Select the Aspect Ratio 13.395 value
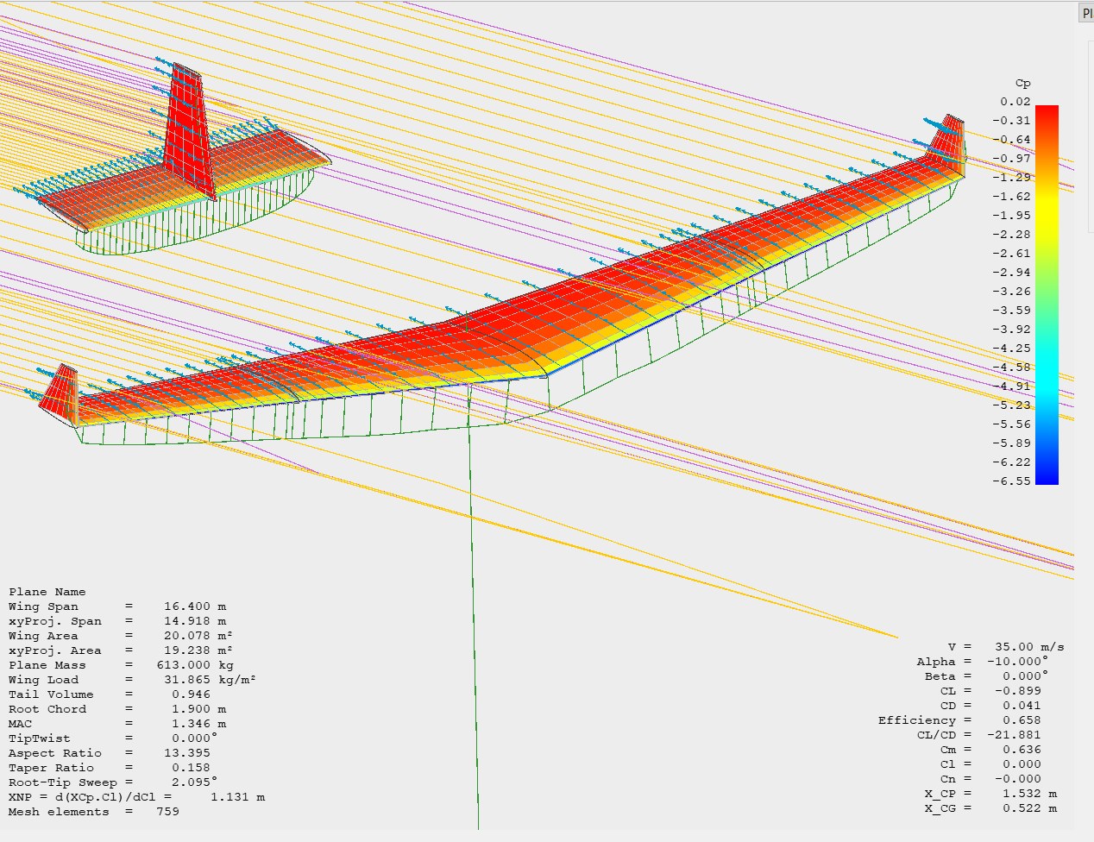 pyautogui.click(x=187, y=753)
